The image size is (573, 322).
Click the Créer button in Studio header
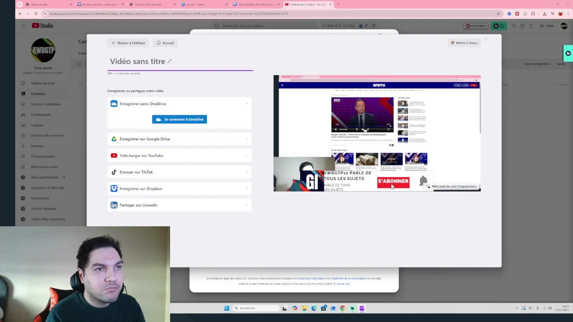(547, 26)
